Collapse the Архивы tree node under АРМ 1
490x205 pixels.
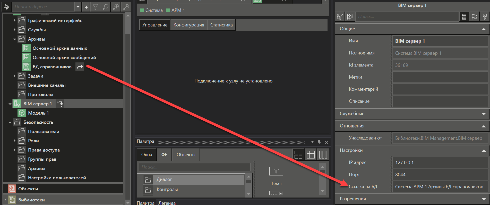tap(15, 39)
